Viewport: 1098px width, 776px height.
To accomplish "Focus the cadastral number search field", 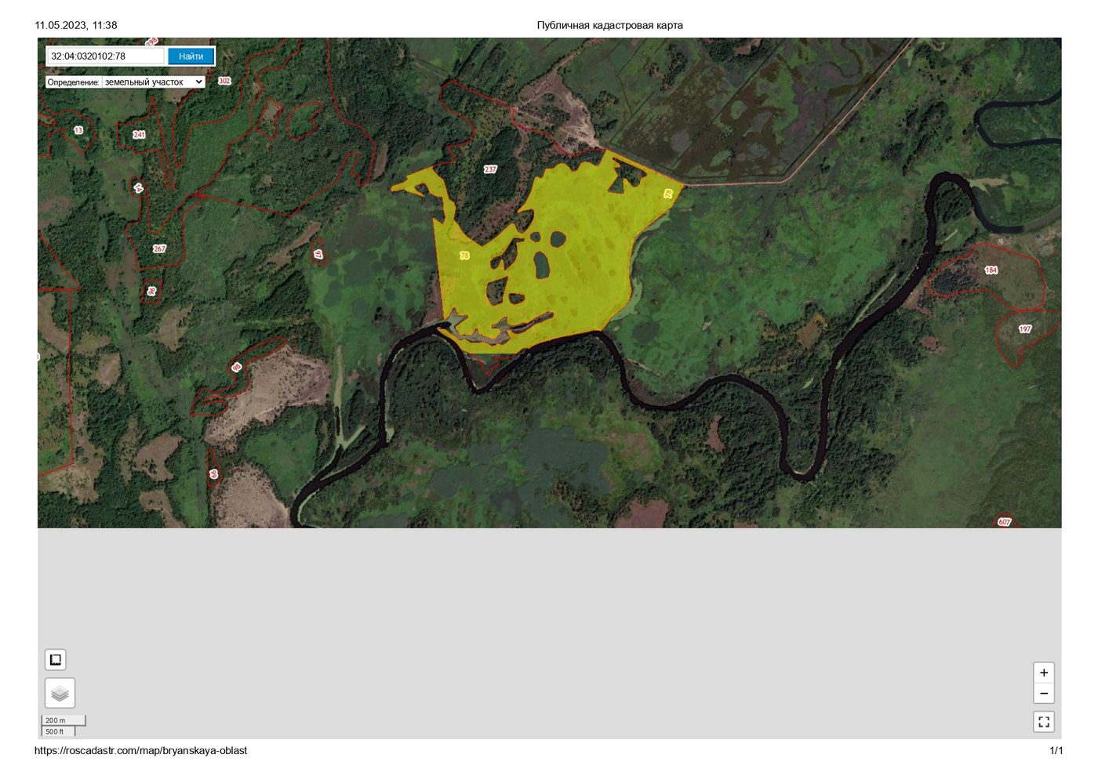I will click(106, 56).
